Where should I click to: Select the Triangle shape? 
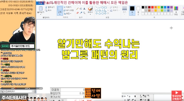[x=102, y=11]
